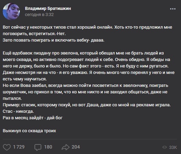Image resolution: width=181 pixels, height=154 pixels.
Task: Share the post using the arrow icon
Action: (66, 147)
